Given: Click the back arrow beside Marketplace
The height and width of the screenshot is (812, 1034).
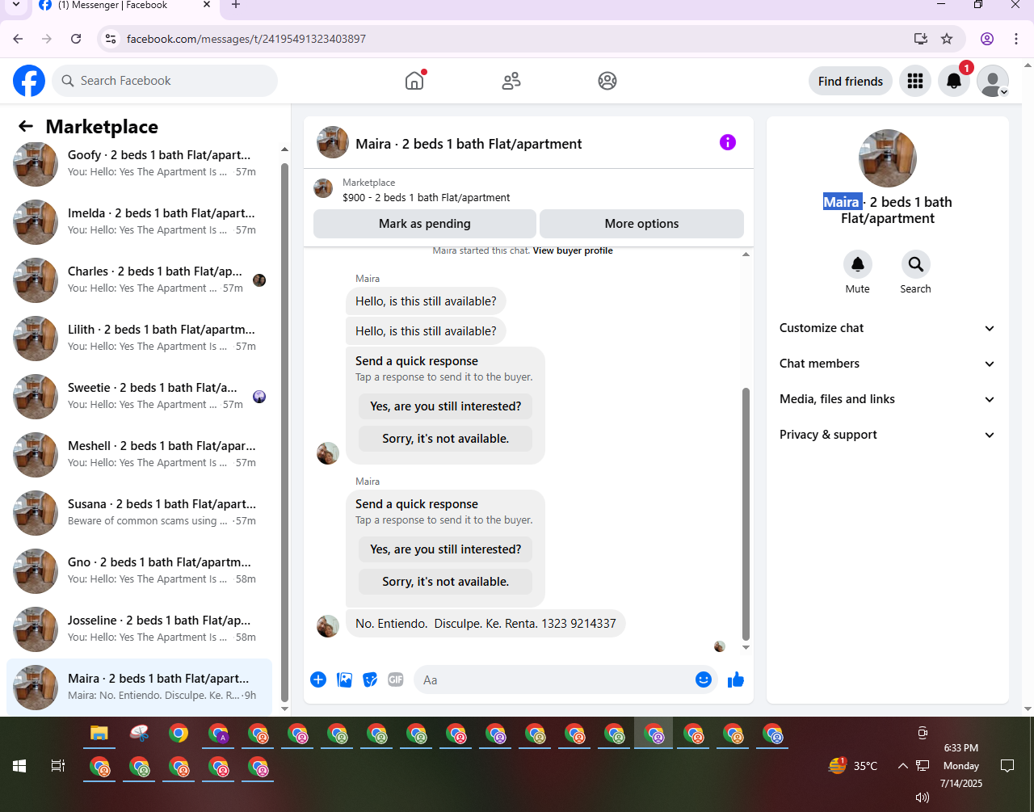Looking at the screenshot, I should coord(26,126).
